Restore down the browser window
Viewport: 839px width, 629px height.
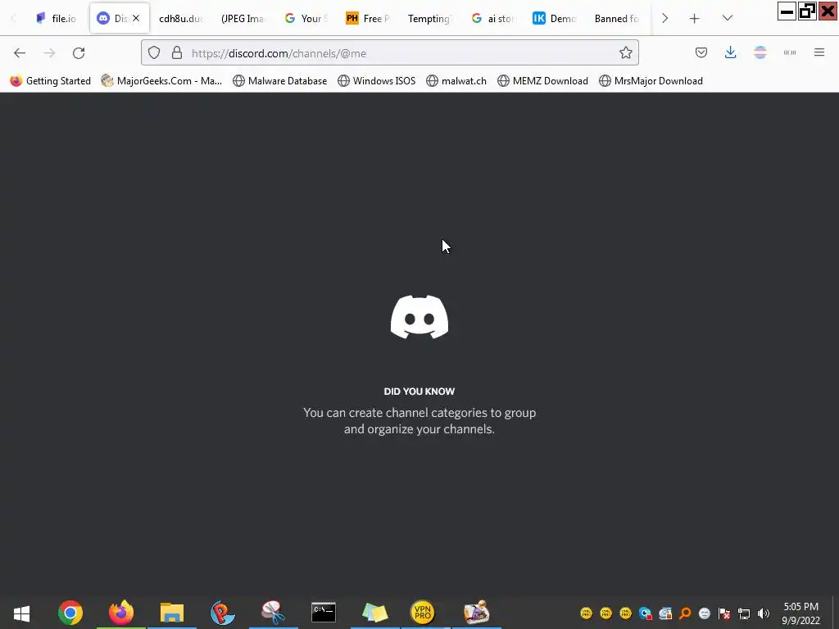pos(807,11)
